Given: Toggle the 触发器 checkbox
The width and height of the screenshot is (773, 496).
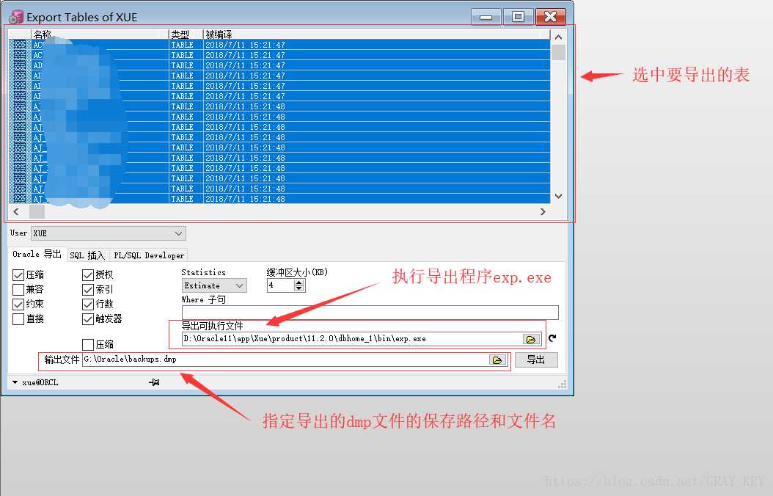Looking at the screenshot, I should pyautogui.click(x=88, y=319).
